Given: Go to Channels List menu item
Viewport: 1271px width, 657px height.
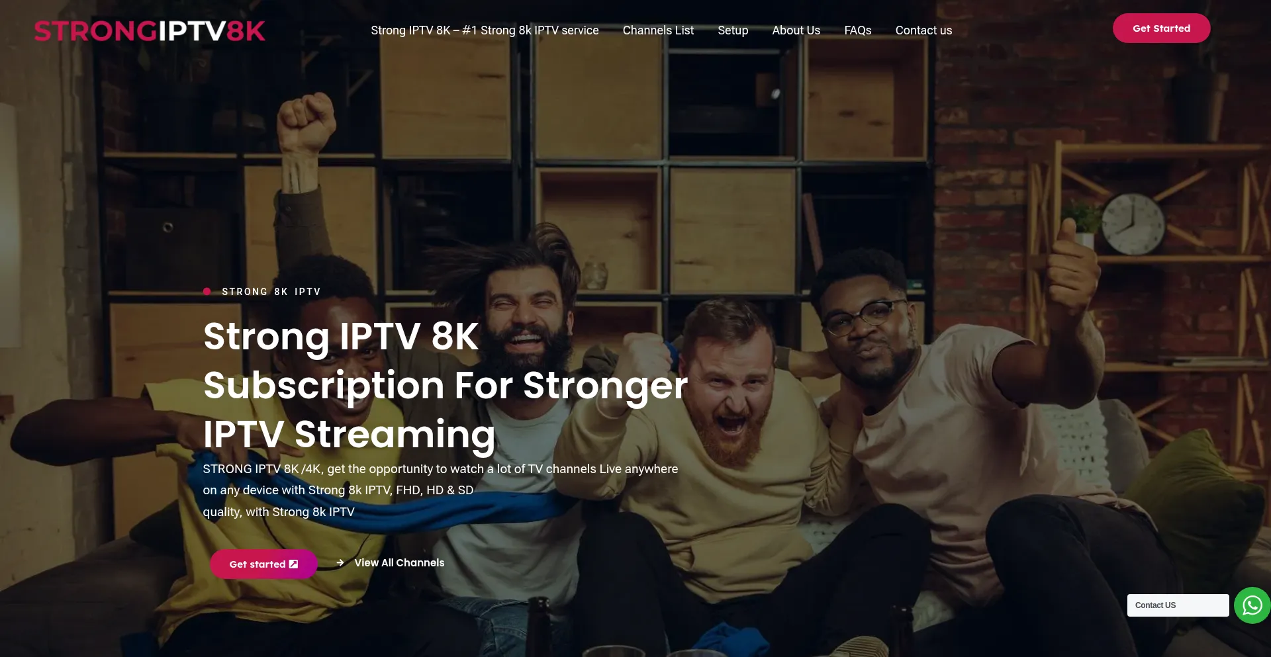Looking at the screenshot, I should pyautogui.click(x=658, y=30).
